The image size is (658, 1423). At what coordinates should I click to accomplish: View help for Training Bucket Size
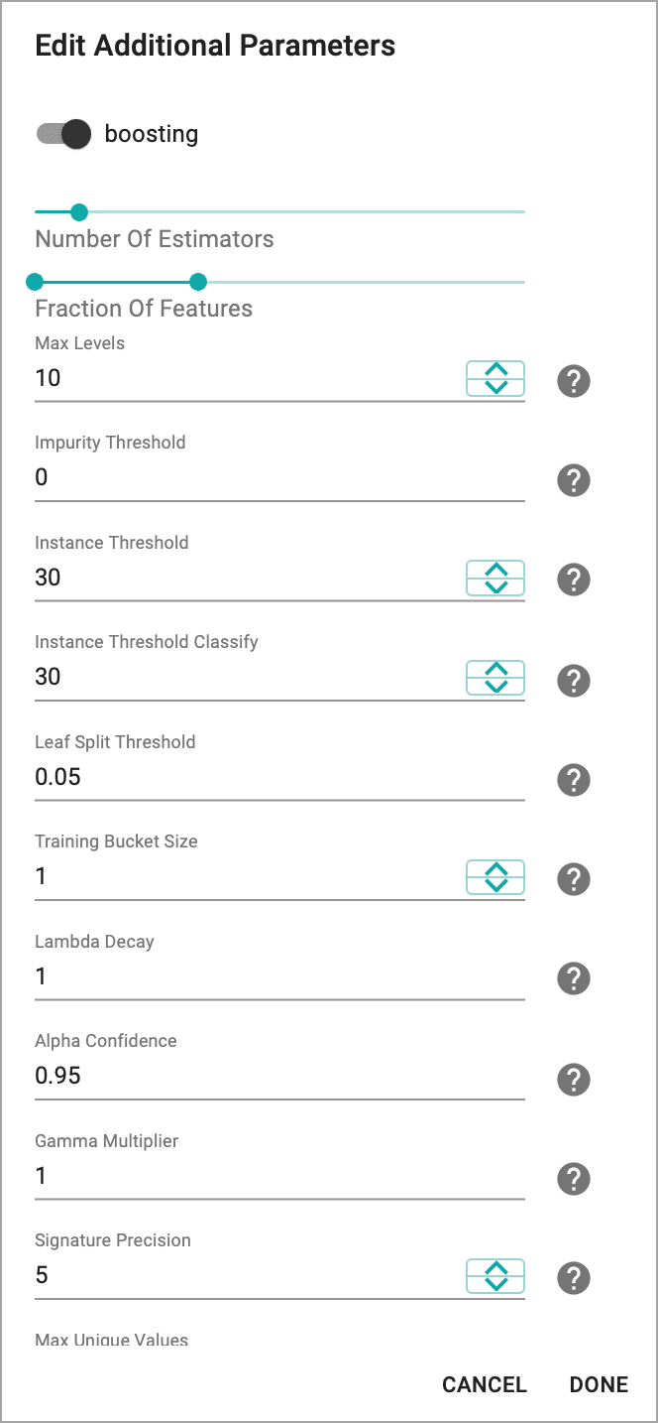click(574, 879)
